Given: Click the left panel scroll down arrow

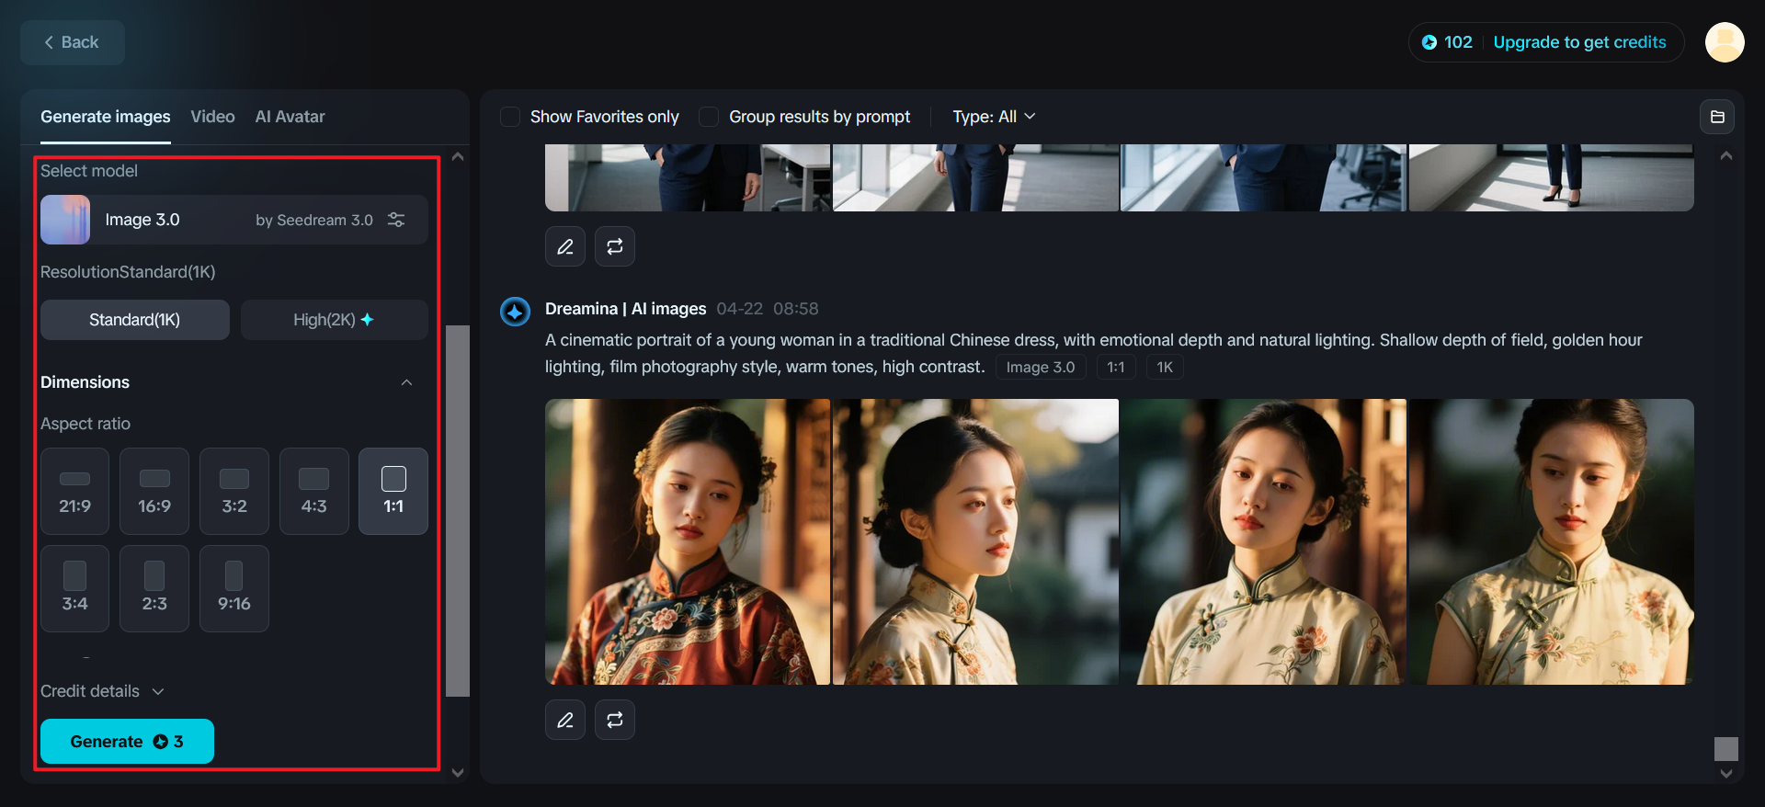Looking at the screenshot, I should coord(458,773).
